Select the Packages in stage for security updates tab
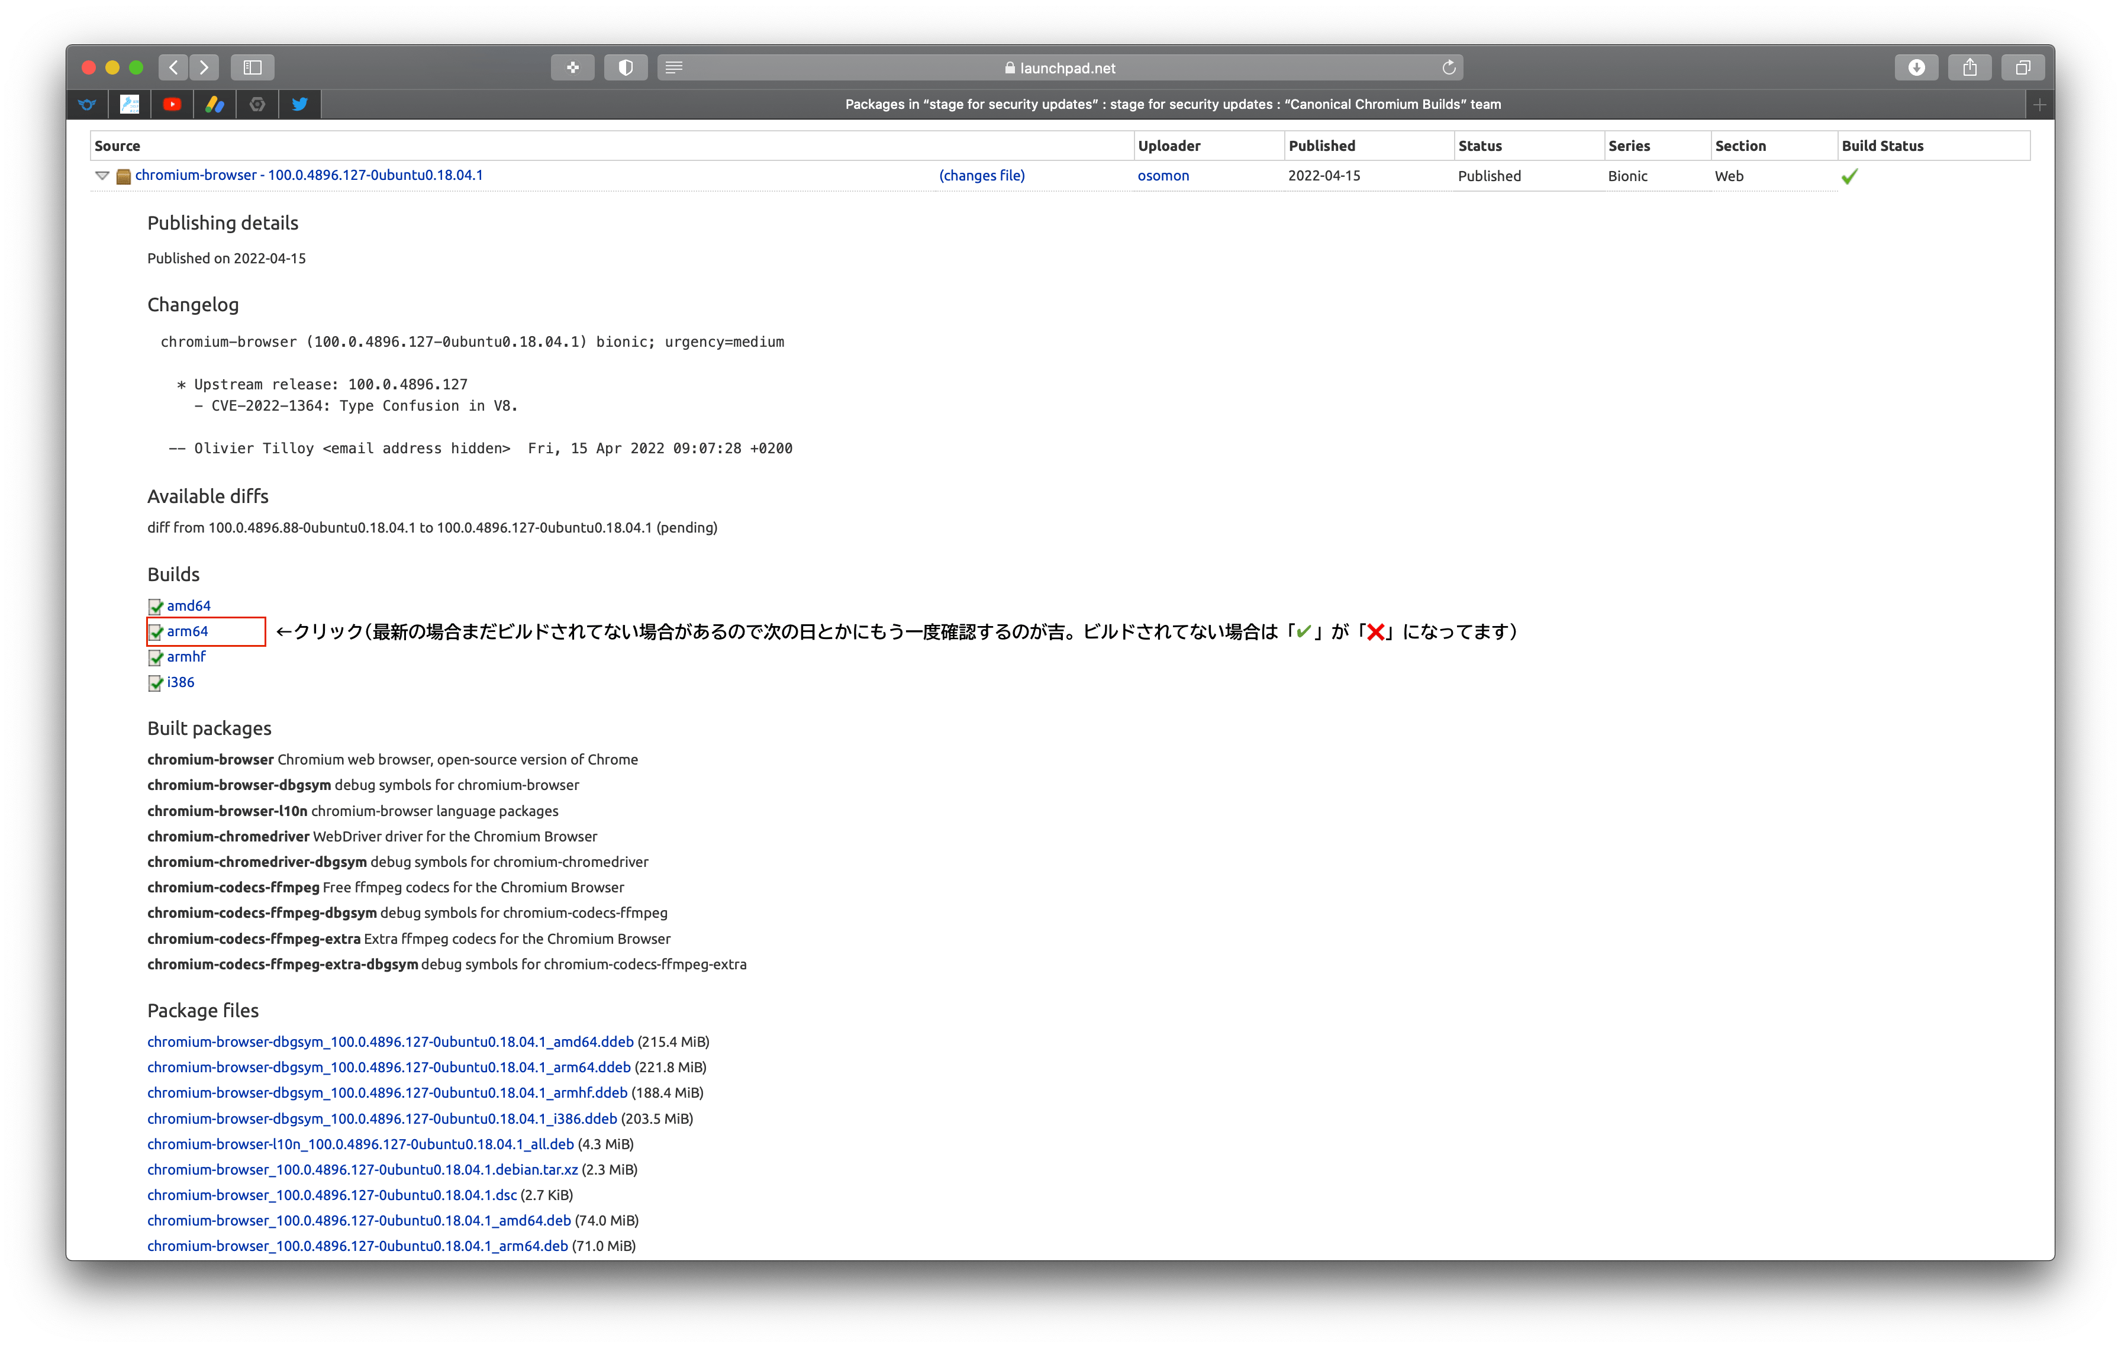The image size is (2121, 1348). [1174, 105]
